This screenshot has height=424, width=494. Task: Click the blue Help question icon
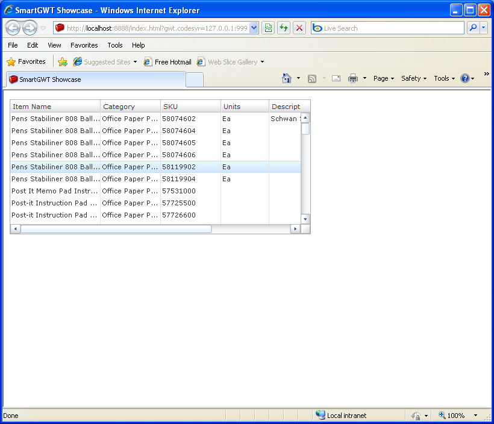(465, 78)
